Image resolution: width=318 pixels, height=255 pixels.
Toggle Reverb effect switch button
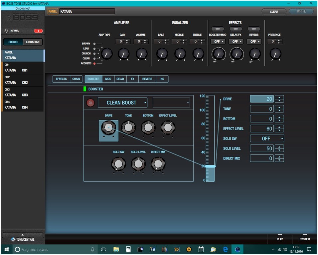click(x=254, y=29)
